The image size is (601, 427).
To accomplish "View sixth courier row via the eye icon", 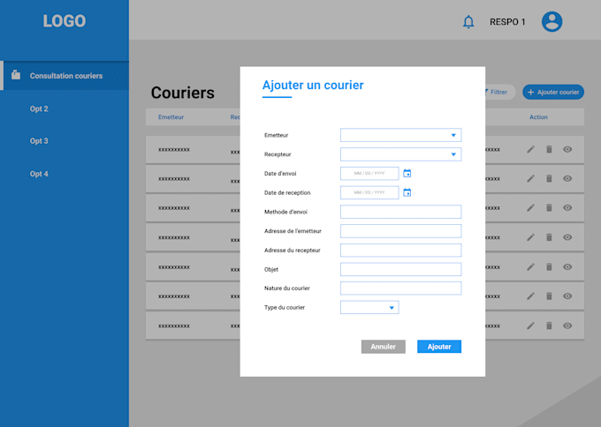I will 567,296.
